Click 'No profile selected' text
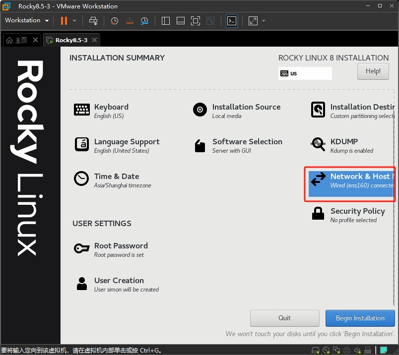This screenshot has width=399, height=355. click(x=353, y=220)
